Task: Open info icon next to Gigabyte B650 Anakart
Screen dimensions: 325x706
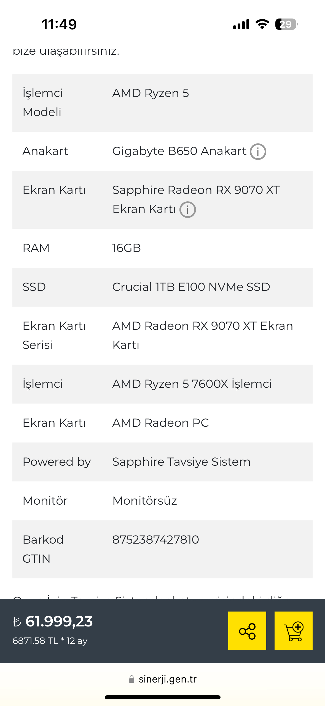Action: (x=258, y=152)
